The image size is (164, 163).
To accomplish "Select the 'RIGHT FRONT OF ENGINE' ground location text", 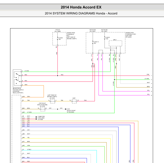I will coord(71,111).
